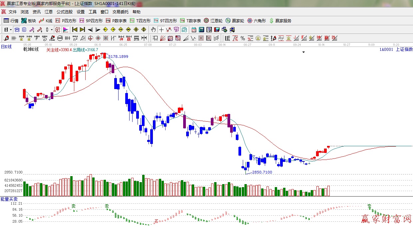Open the 江恩轮 (Gann wheel) tool
This screenshot has width=413, height=227.
[213, 21]
